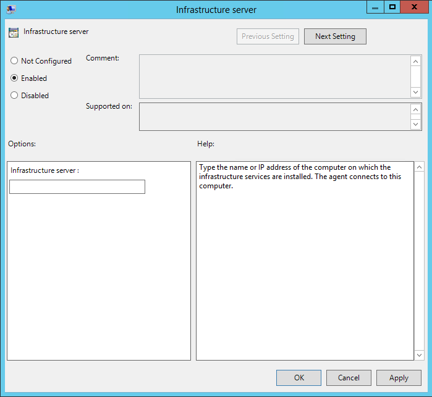Image resolution: width=432 pixels, height=397 pixels.
Task: Choose the Disabled radio button
Action: click(x=14, y=96)
